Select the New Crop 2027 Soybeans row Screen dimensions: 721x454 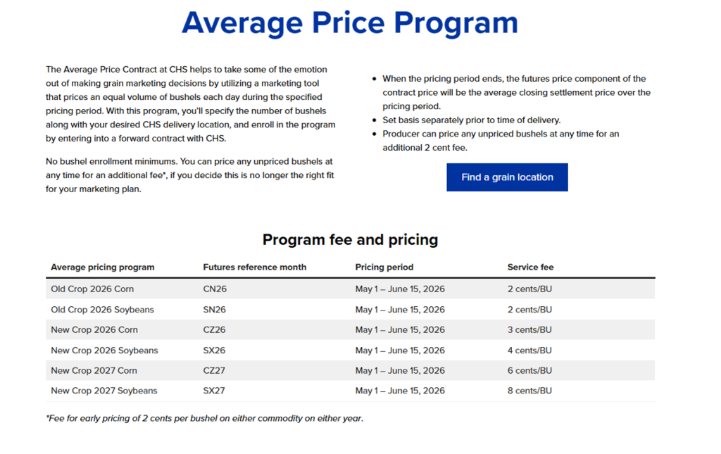point(104,391)
